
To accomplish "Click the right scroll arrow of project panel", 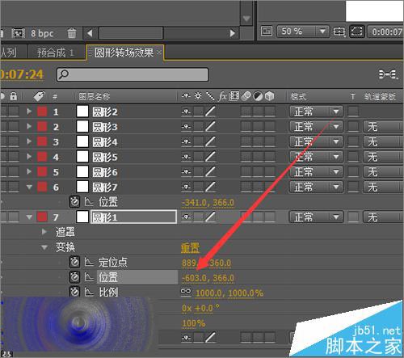I will (x=233, y=33).
